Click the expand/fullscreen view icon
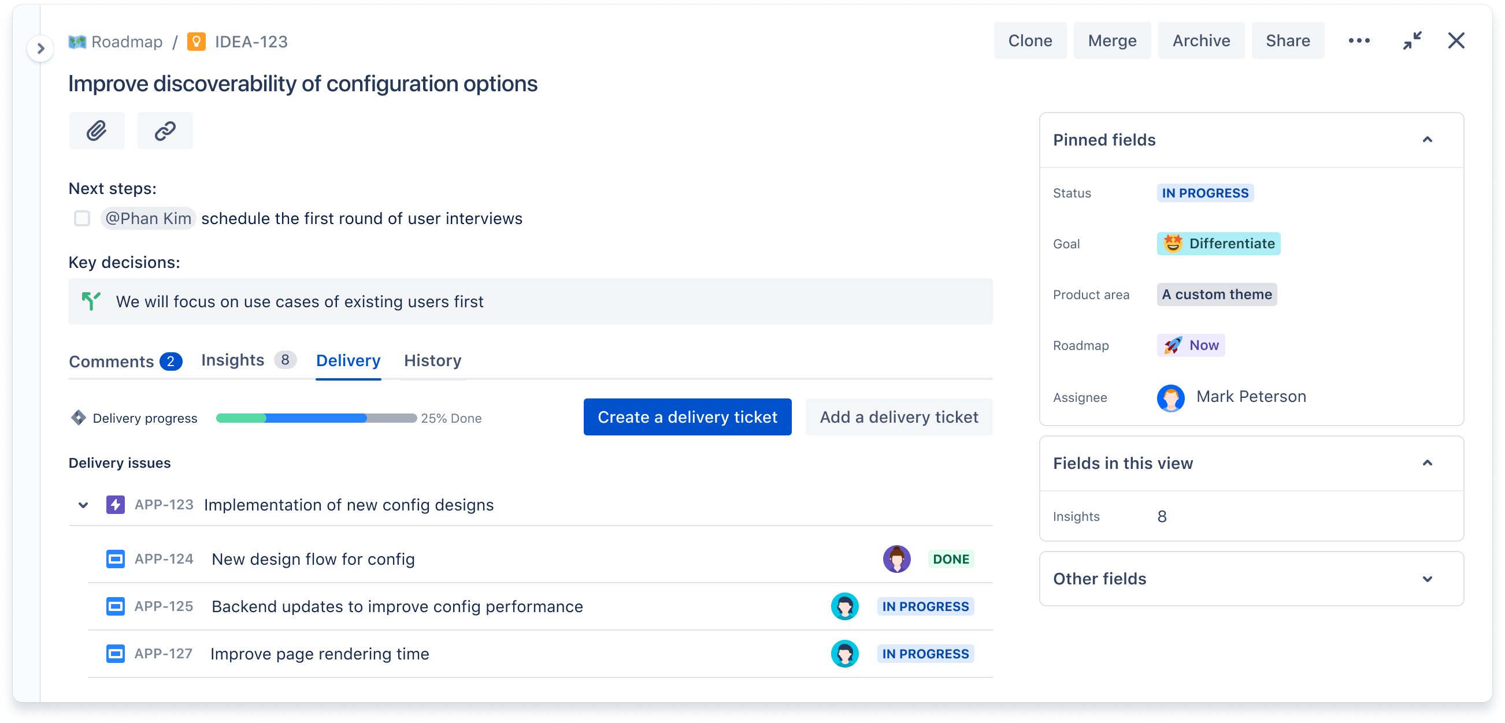This screenshot has width=1505, height=723. coord(1412,40)
